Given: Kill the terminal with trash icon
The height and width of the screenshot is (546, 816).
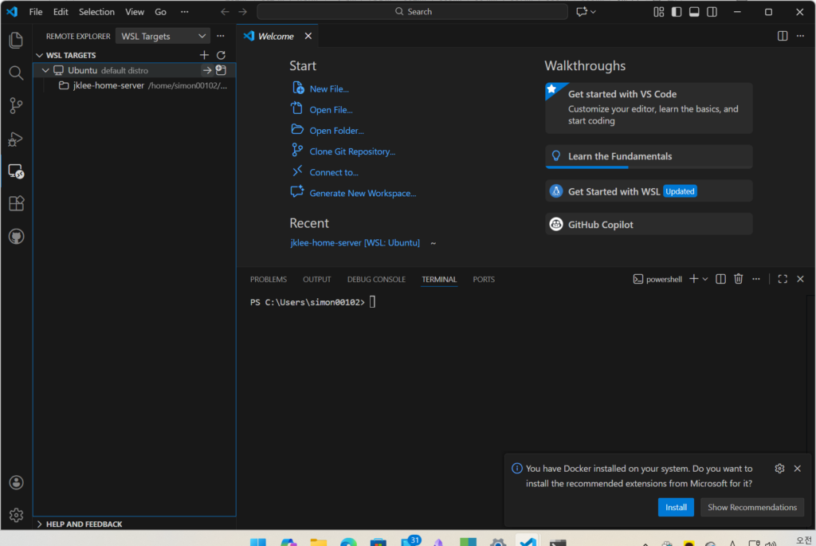Looking at the screenshot, I should [739, 279].
